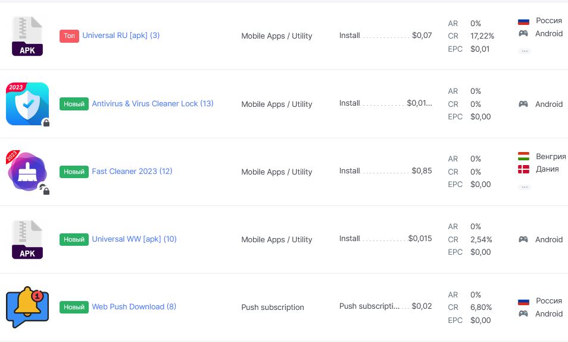Viewport: 568px width, 342px height.
Task: Click the lock badge on Antivirus icon
Action: 46,123
